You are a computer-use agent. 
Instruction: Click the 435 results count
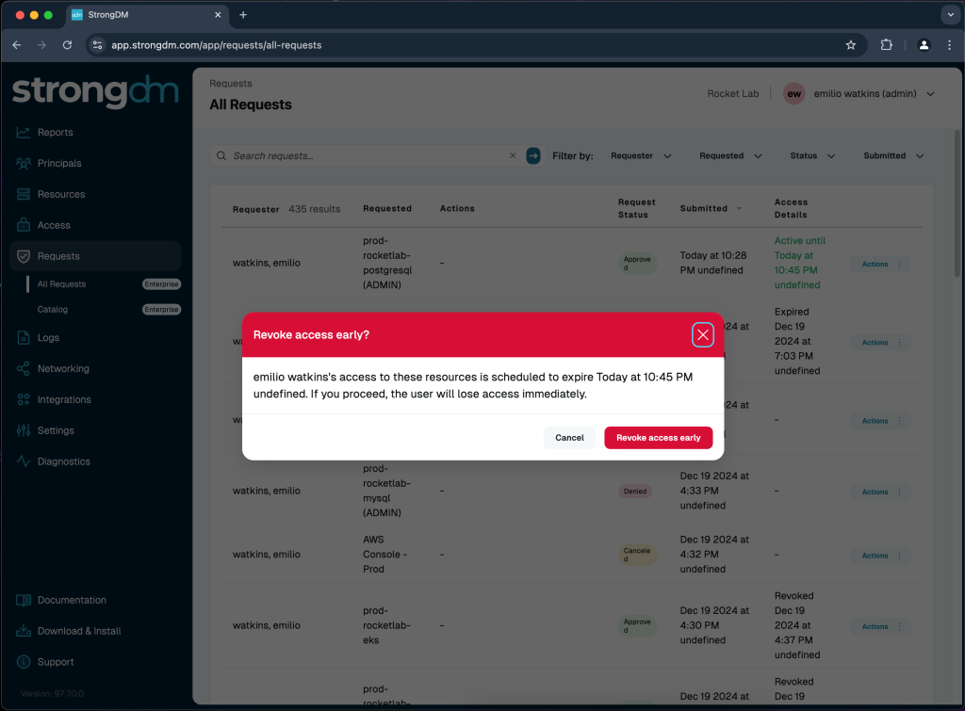(x=314, y=209)
